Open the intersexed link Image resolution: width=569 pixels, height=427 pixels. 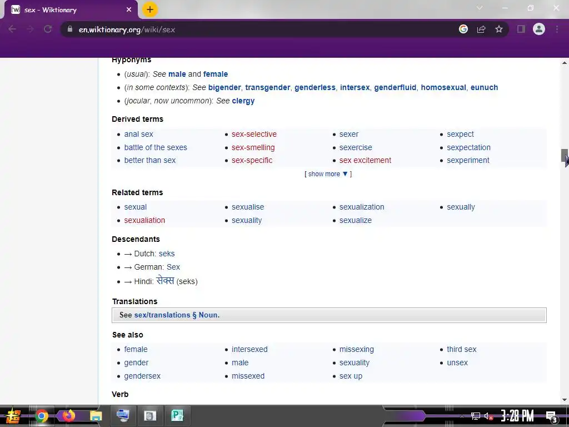[249, 349]
